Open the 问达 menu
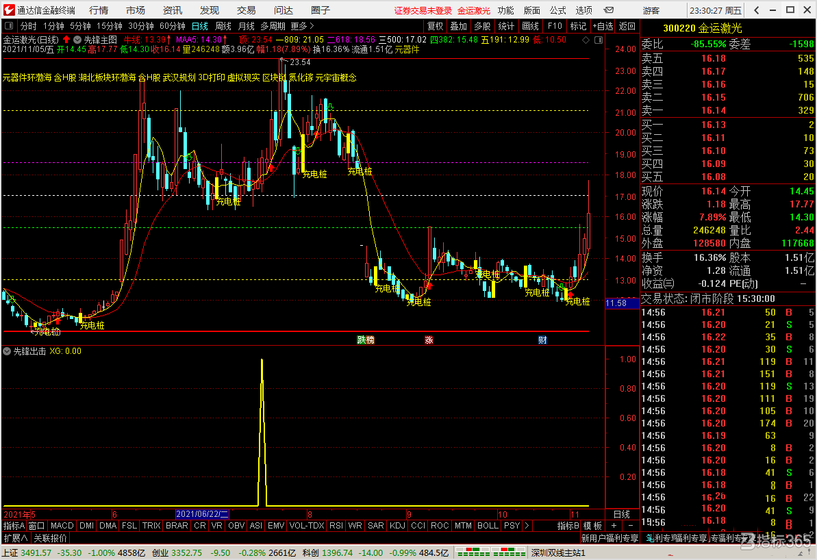The height and width of the screenshot is (560, 817). coord(284,10)
